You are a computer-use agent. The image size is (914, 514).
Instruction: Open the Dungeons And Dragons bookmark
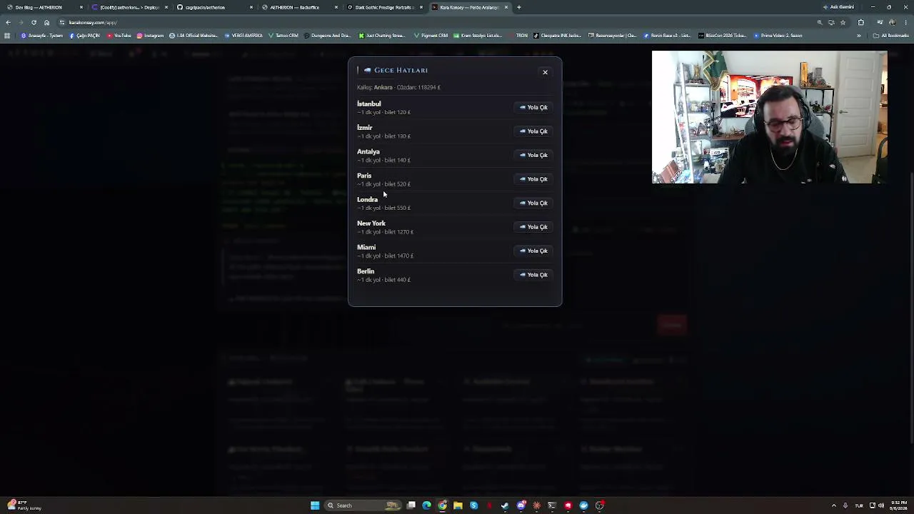tap(328, 35)
